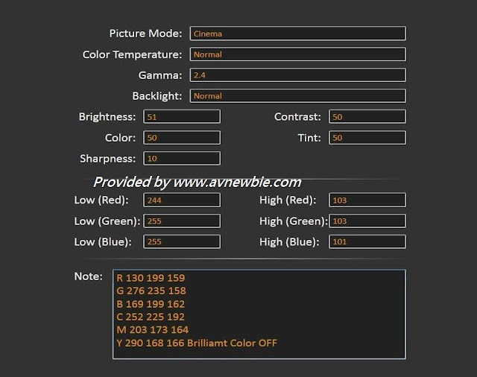Image resolution: width=477 pixels, height=377 pixels.
Task: Click the Brightness field with value 51
Action: click(x=182, y=117)
